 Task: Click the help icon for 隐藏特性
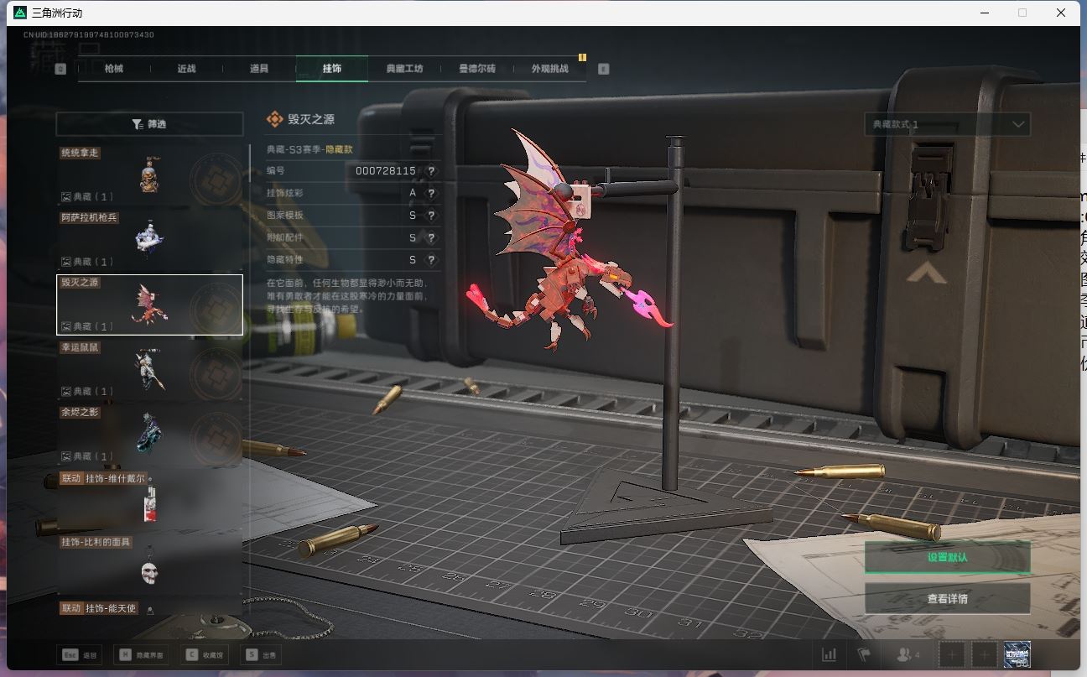431,260
